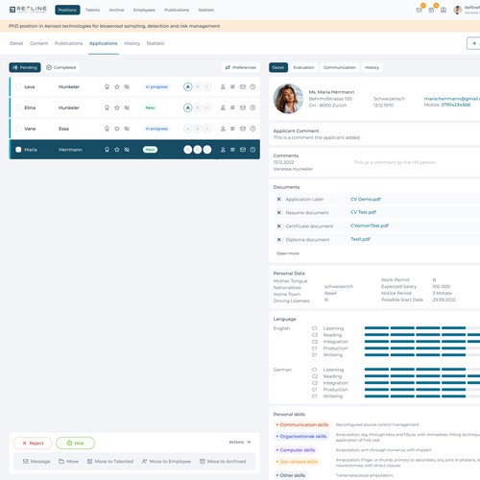Click mail icon in Vane Essa's row

pyautogui.click(x=243, y=129)
